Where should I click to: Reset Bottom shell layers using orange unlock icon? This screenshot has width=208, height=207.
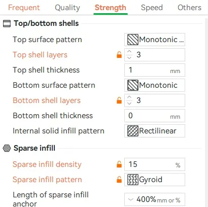point(119,100)
